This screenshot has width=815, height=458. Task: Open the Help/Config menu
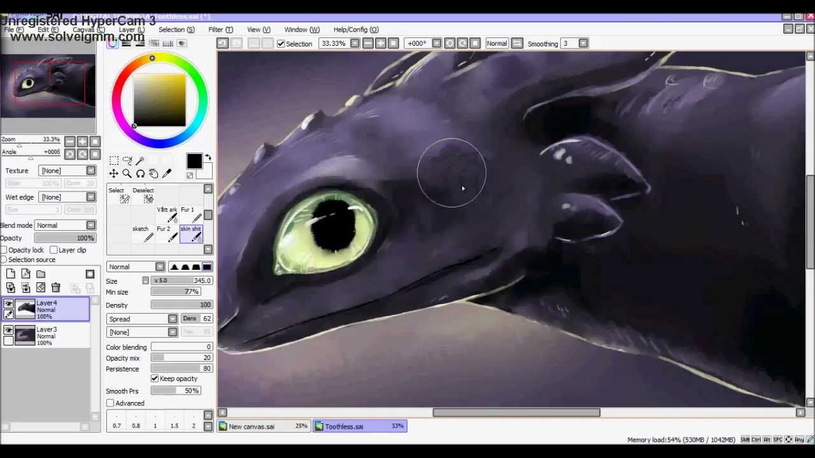356,29
